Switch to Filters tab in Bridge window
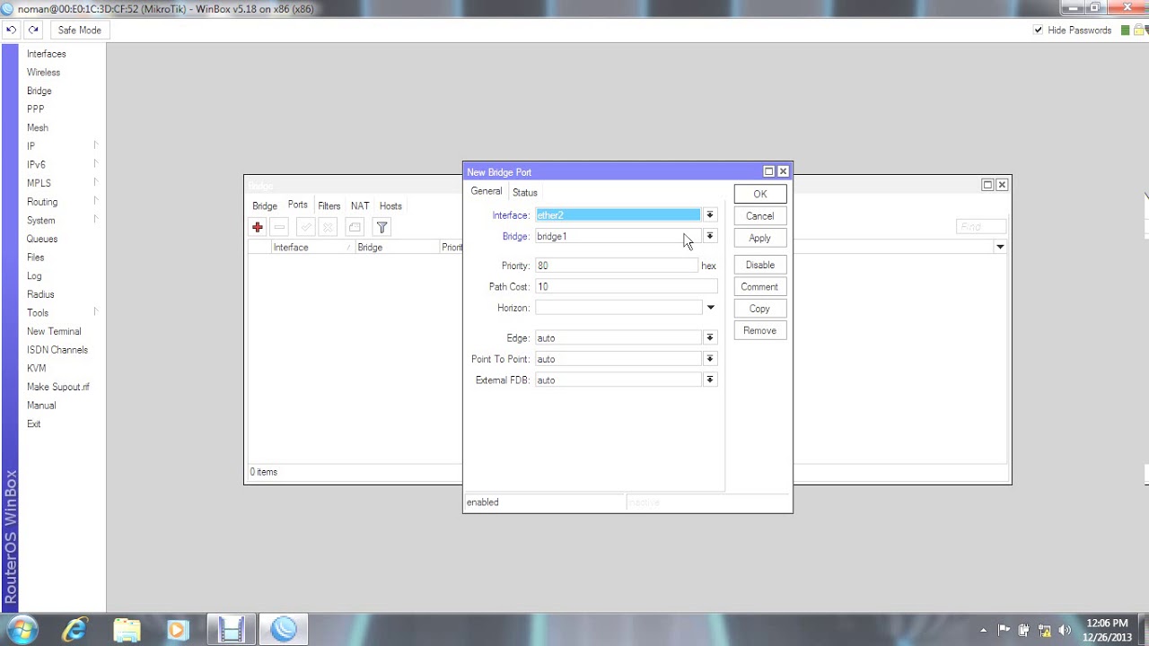Image resolution: width=1149 pixels, height=646 pixels. (x=329, y=205)
